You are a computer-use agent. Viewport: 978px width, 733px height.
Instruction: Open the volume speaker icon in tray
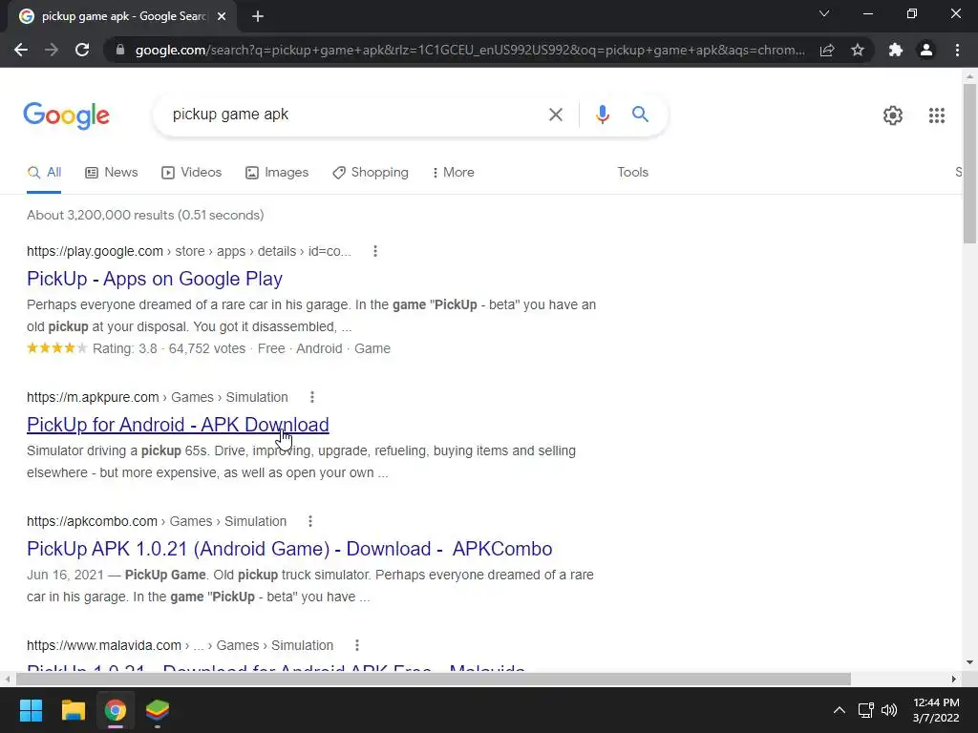coord(889,710)
